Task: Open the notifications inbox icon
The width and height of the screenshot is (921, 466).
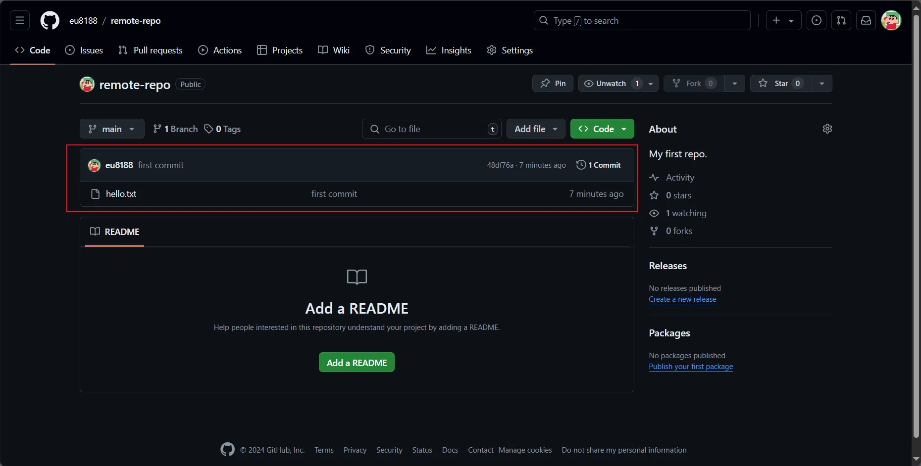Action: [x=866, y=20]
